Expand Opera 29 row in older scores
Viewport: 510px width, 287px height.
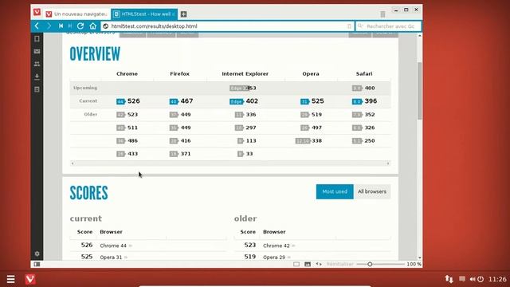pos(289,257)
